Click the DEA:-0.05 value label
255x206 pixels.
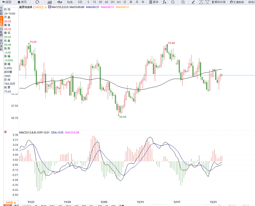(57, 132)
